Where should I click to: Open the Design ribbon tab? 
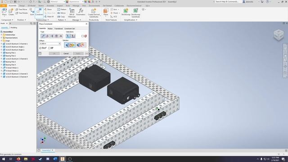tap(22, 6)
